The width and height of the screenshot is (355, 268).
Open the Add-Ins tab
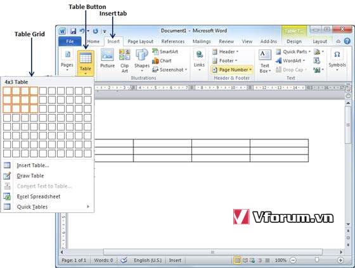coord(269,41)
